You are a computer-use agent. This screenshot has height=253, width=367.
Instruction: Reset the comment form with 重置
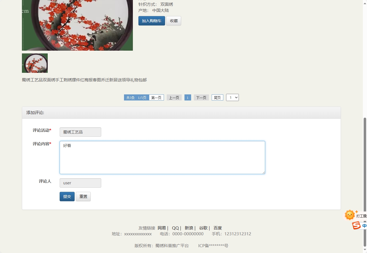click(83, 197)
